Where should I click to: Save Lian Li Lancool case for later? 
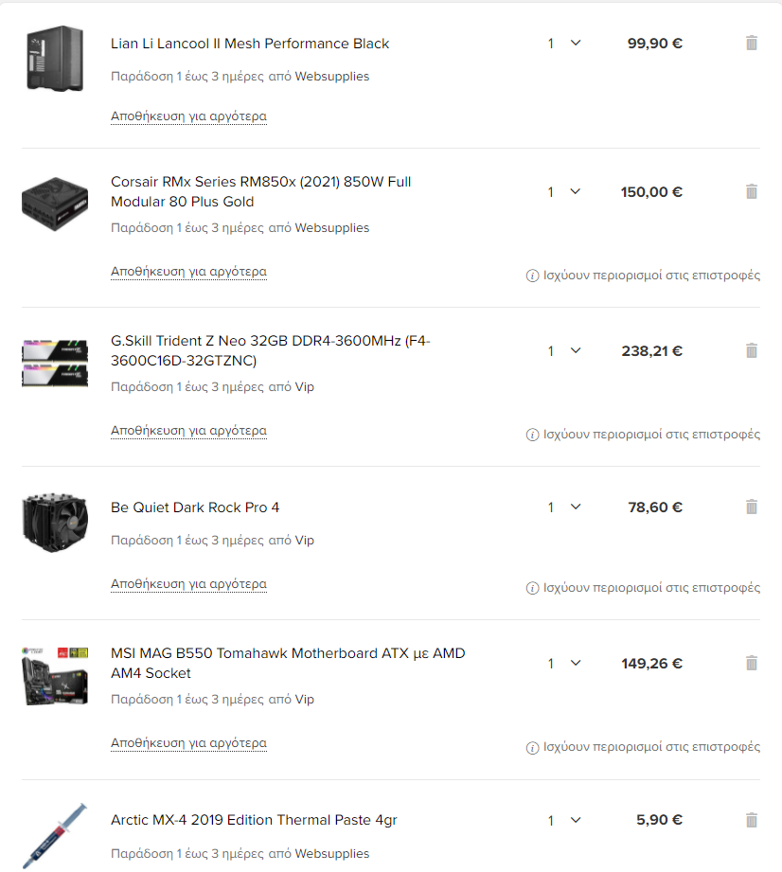(x=188, y=116)
